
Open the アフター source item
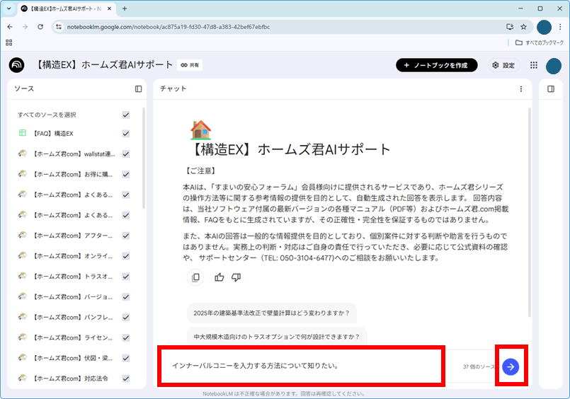(73, 236)
